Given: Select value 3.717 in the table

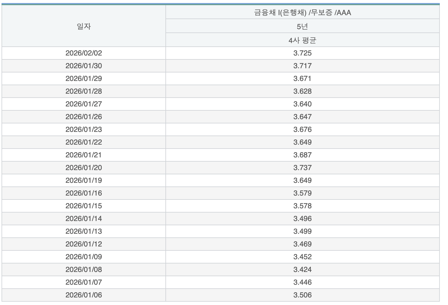Looking at the screenshot, I should pyautogui.click(x=303, y=66).
